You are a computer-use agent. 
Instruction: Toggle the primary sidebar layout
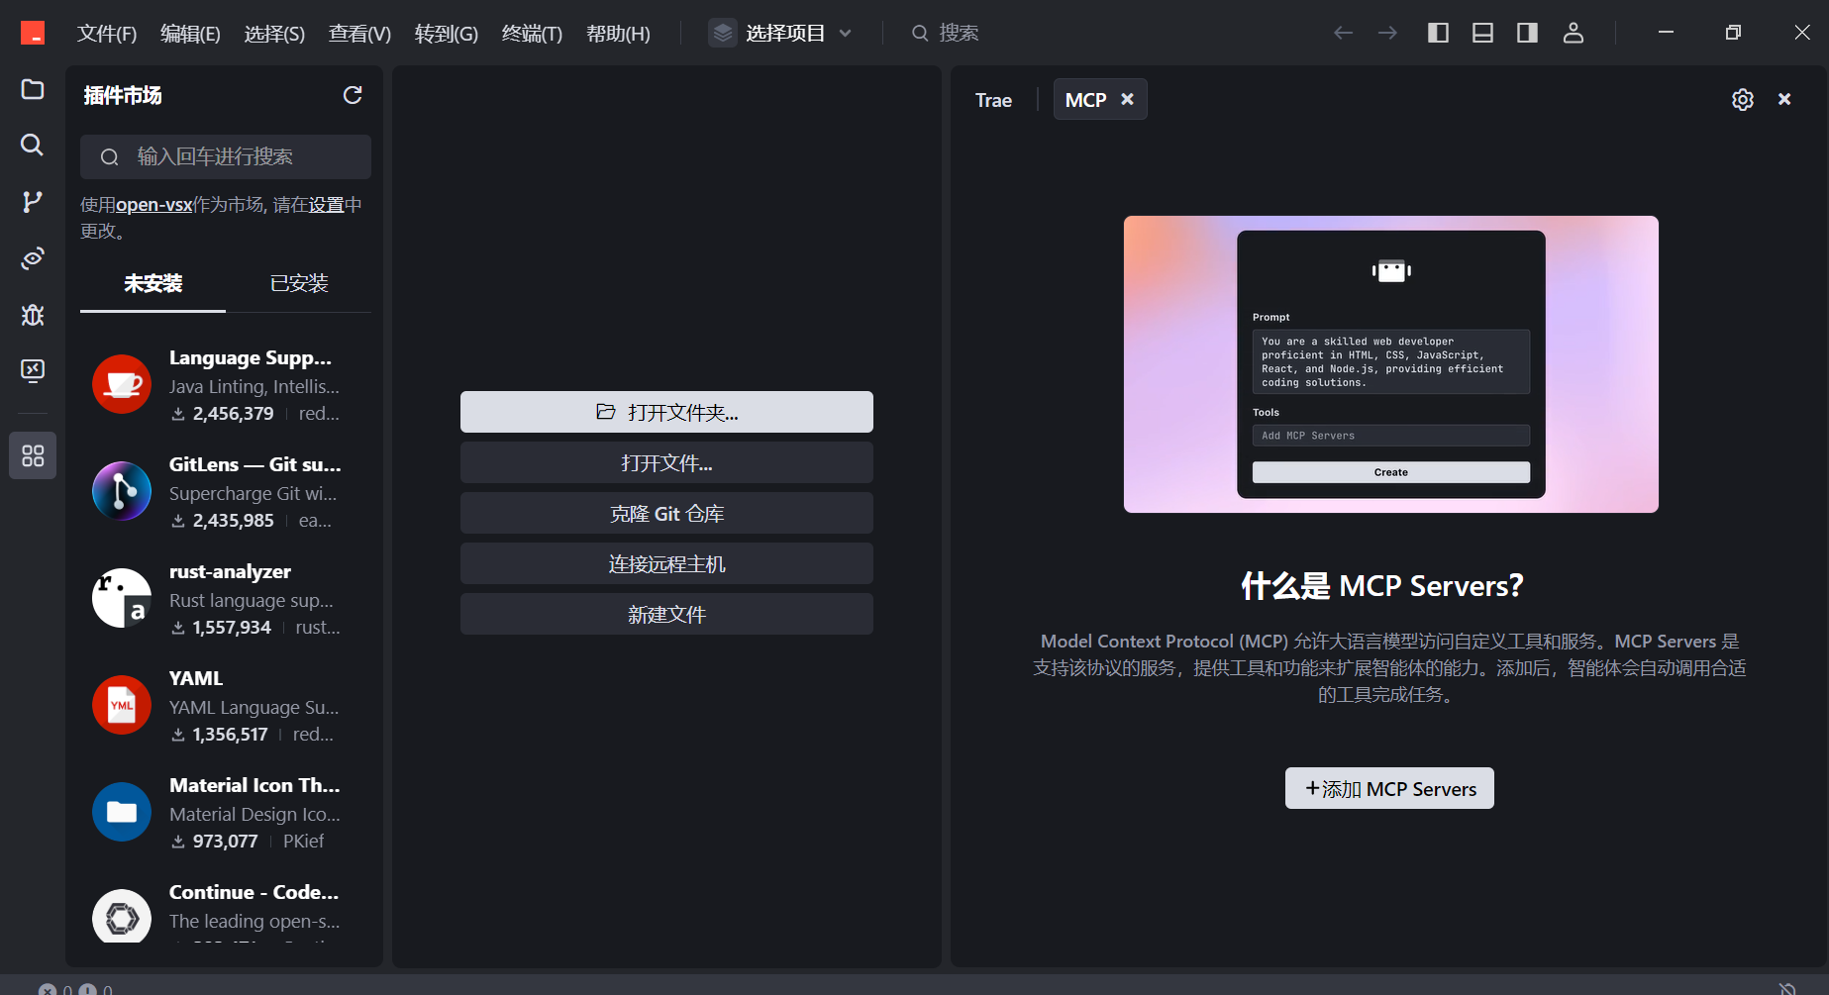pos(1438,32)
